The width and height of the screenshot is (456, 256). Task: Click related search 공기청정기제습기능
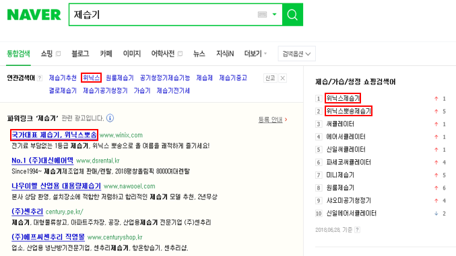pos(165,78)
